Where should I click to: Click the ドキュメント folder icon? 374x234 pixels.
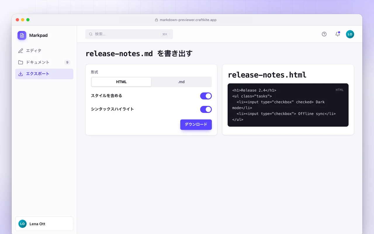pyautogui.click(x=20, y=62)
